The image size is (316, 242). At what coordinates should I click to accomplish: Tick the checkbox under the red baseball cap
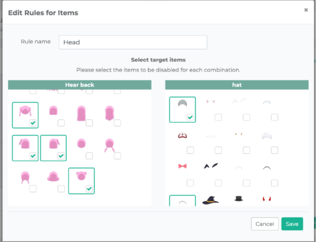(190, 150)
